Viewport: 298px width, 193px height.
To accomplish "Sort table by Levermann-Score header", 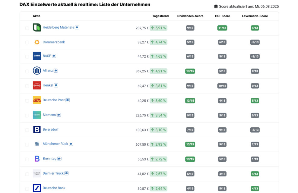I will (255, 16).
